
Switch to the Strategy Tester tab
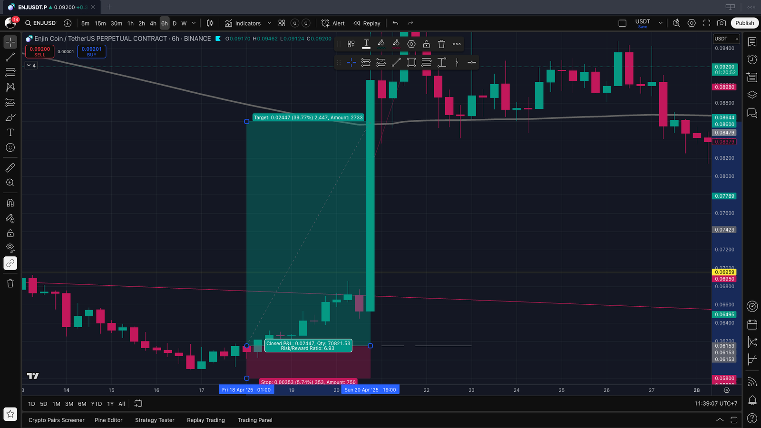(155, 420)
